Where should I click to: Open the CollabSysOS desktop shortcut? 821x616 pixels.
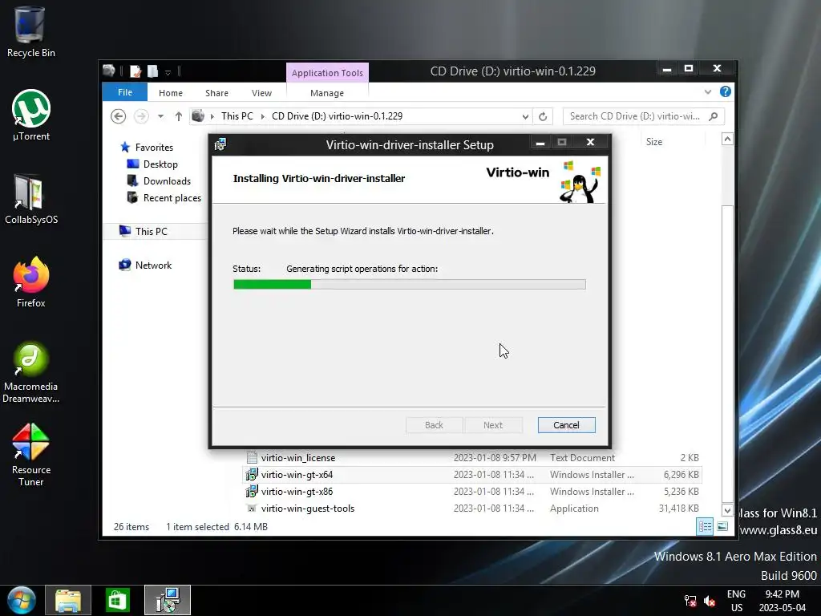(31, 199)
